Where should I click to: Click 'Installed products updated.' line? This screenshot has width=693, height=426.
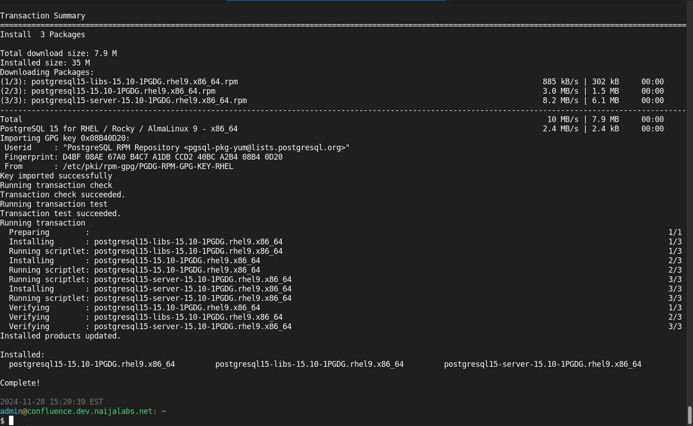pos(61,336)
